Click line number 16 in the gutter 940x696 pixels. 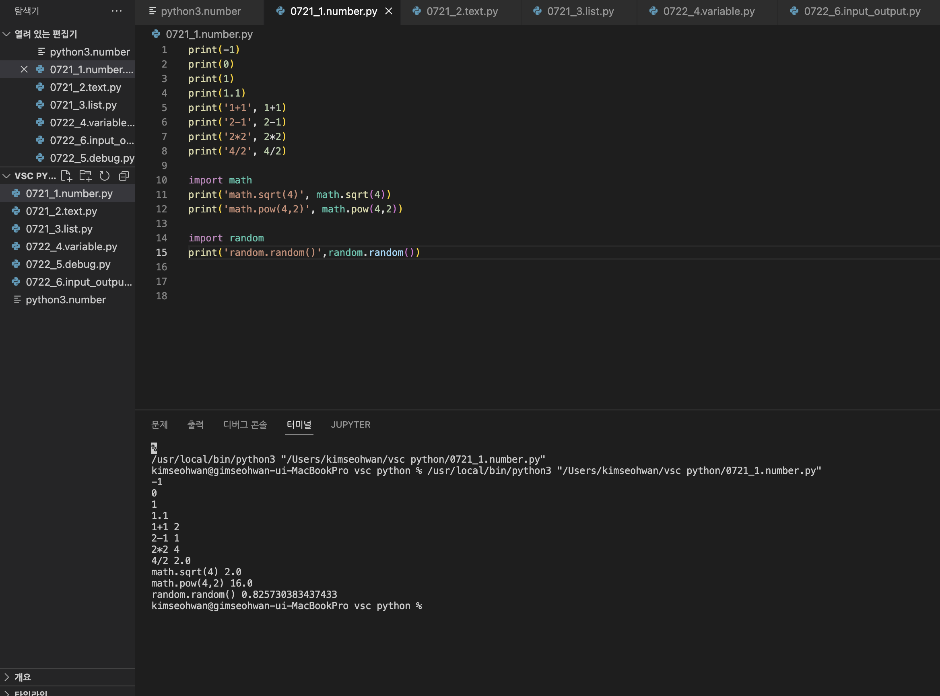pos(161,267)
